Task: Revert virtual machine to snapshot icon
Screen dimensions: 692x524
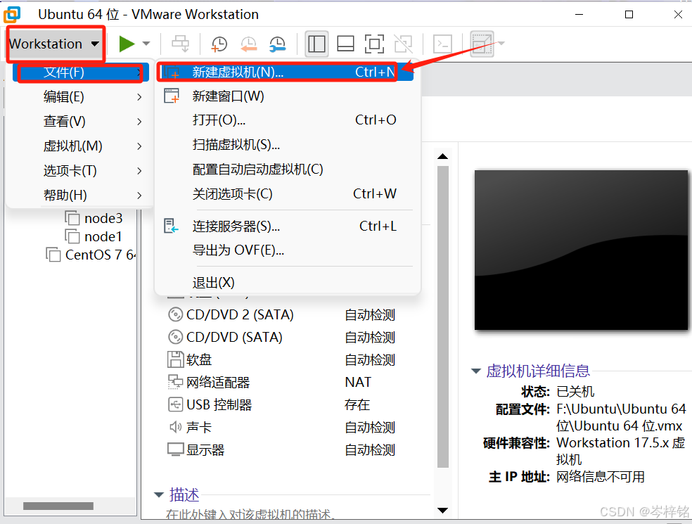Action: 249,44
